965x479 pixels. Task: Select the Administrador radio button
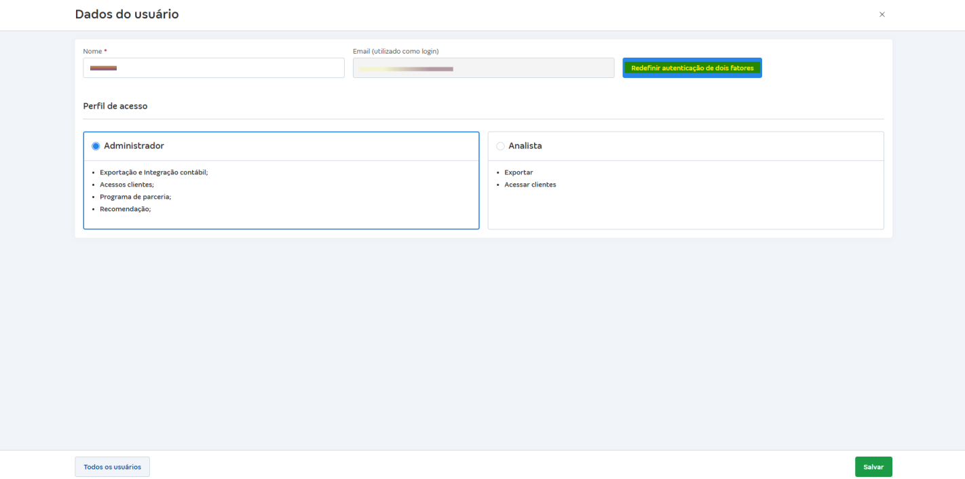(96, 146)
